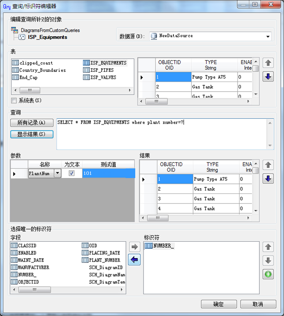Image resolution: width=284 pixels, height=316 pixels.
Task: Click OBJECTID cell 4 in results grid
Action: point(175,208)
